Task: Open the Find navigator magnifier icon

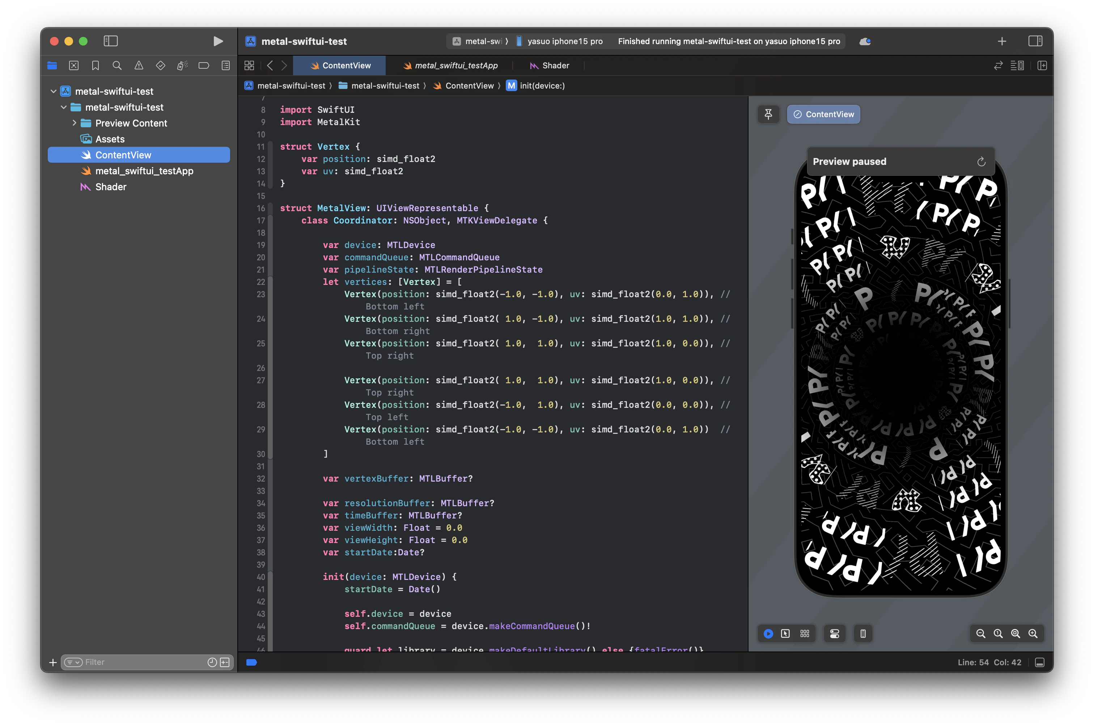Action: tap(117, 66)
